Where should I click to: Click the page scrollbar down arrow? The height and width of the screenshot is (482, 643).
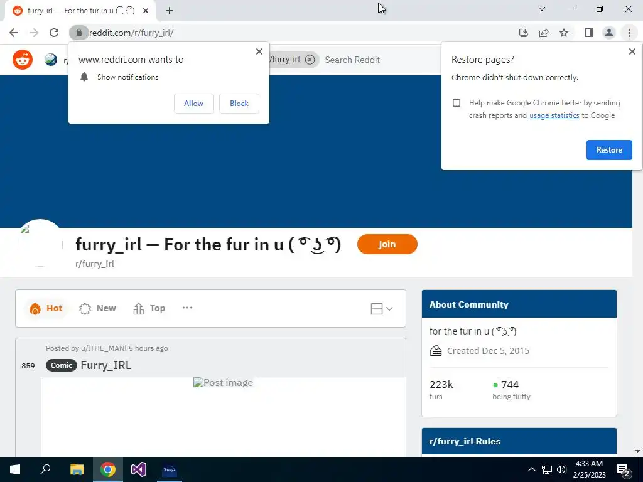[638, 451]
